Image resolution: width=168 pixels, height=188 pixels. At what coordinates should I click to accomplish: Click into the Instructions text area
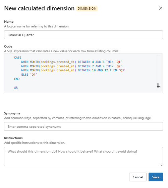(x=83, y=157)
